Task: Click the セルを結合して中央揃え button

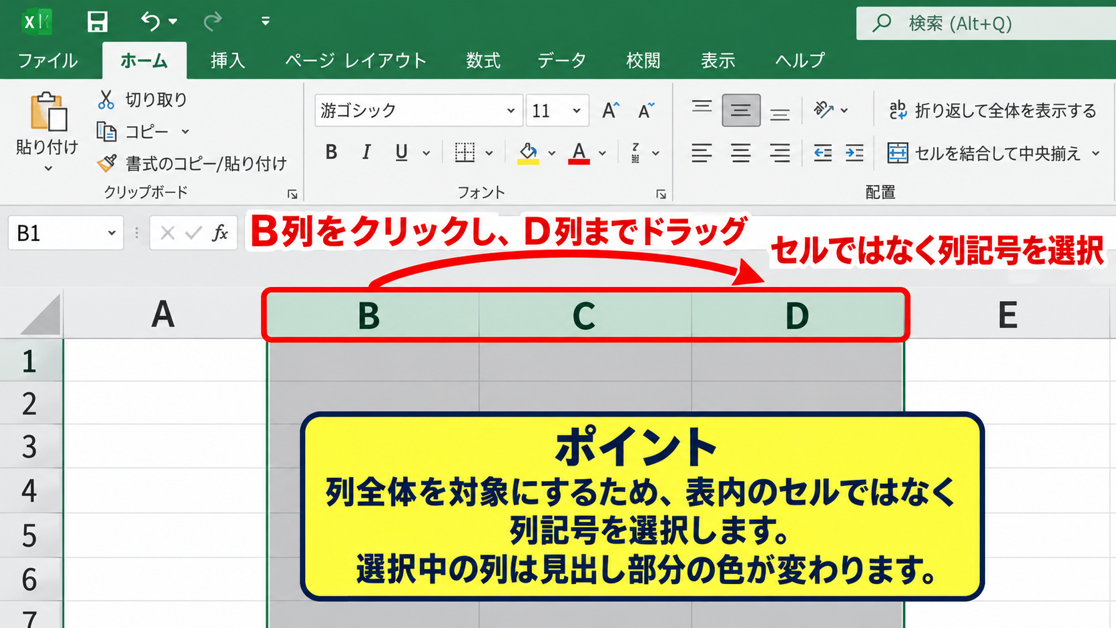Action: click(x=983, y=153)
